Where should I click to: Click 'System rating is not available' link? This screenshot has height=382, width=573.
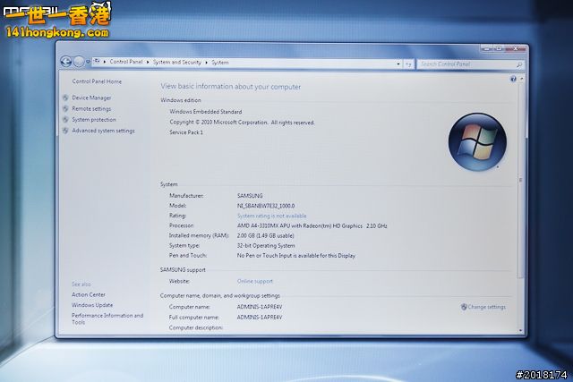[271, 216]
